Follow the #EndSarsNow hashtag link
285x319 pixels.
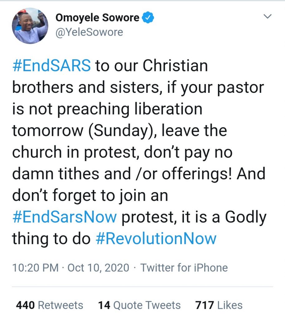tap(65, 217)
